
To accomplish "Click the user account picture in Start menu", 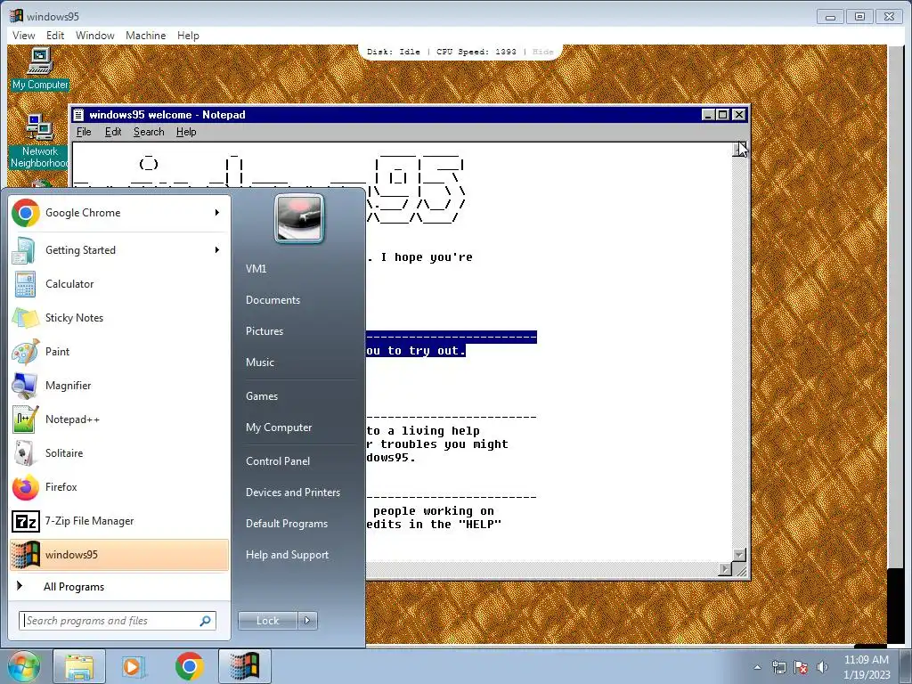I will coord(299,219).
